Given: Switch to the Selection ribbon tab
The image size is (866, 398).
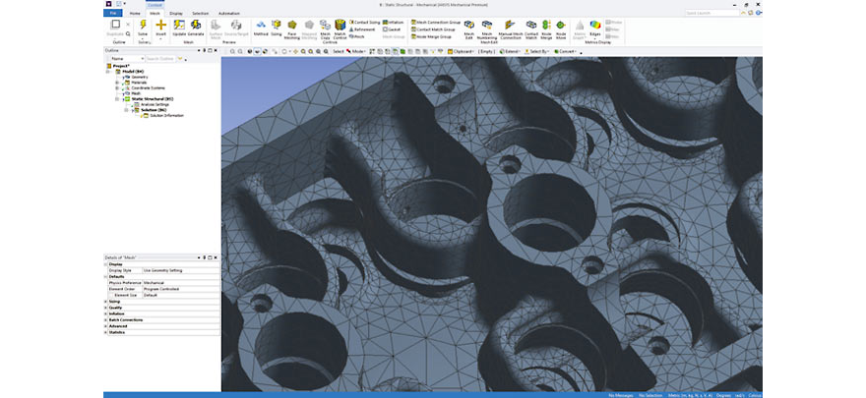Looking at the screenshot, I should tap(200, 13).
